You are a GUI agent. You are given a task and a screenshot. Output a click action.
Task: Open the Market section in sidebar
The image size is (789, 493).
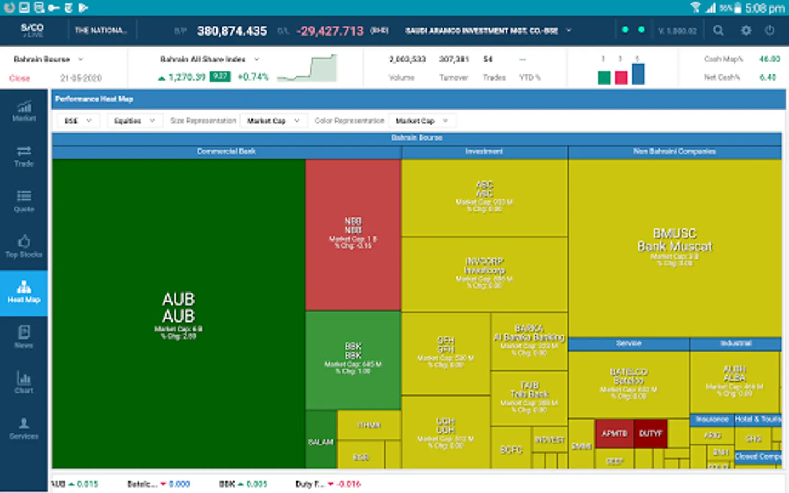[x=24, y=111]
